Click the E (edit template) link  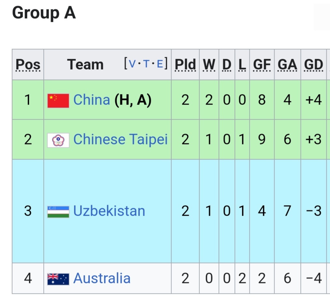coord(159,64)
